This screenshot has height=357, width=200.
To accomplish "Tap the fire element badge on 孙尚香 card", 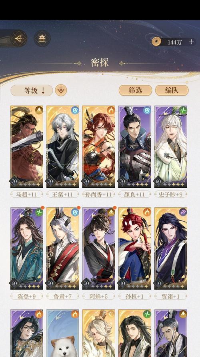I will (x=111, y=110).
